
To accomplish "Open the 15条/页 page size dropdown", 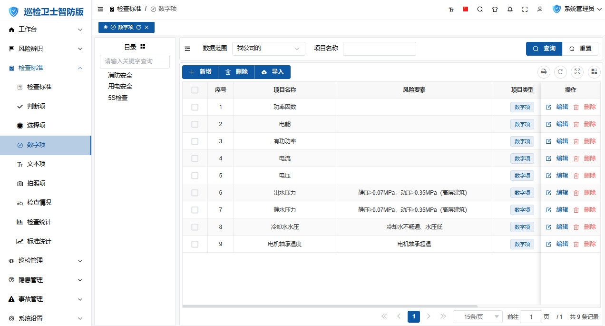I will point(478,316).
